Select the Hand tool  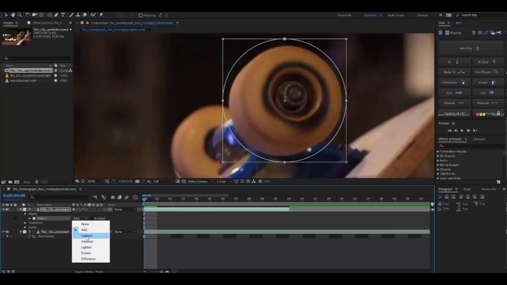(x=13, y=15)
